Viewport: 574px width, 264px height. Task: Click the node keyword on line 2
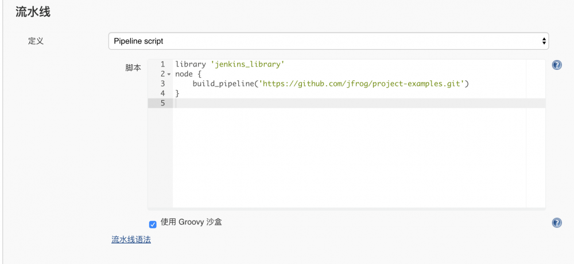[x=185, y=74]
